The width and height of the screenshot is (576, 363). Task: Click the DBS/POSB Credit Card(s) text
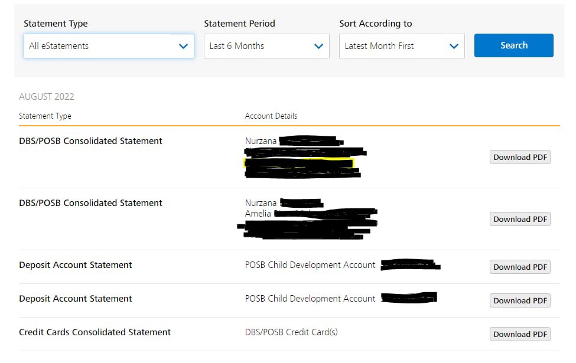coord(291,332)
